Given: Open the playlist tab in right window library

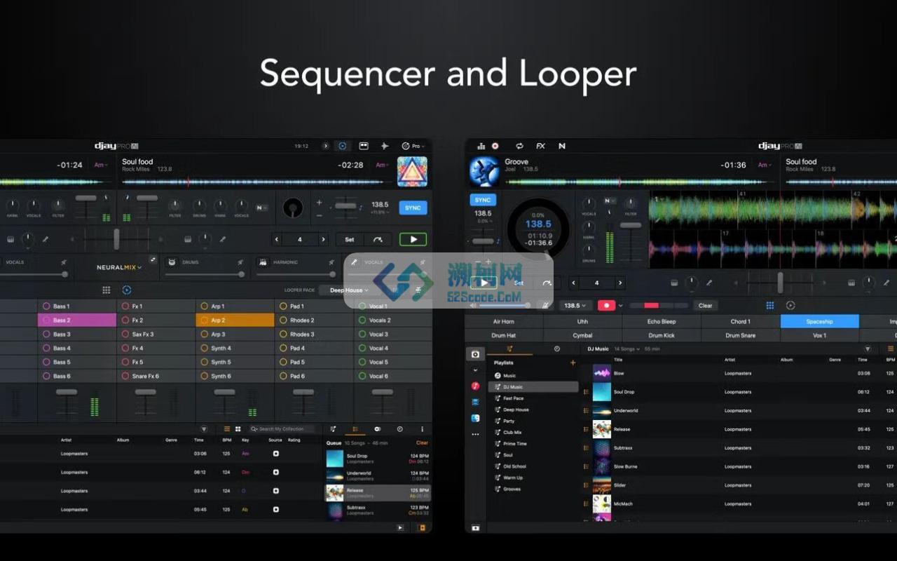Looking at the screenshot, I should [509, 349].
